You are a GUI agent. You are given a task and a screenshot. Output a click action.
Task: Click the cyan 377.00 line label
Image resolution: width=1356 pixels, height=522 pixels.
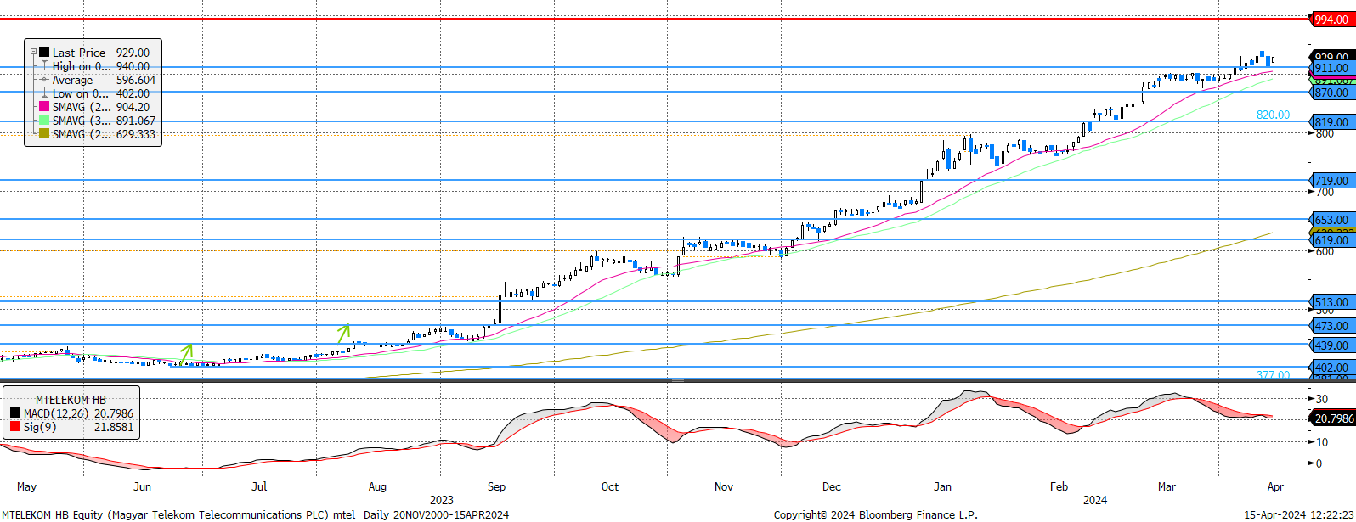coord(1273,374)
